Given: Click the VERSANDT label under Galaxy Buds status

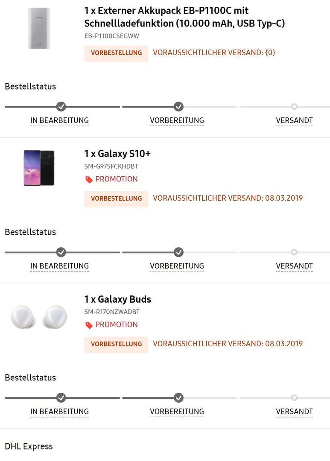Looking at the screenshot, I should [x=294, y=411].
